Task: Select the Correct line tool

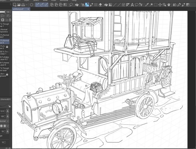Action: click(x=141, y=5)
